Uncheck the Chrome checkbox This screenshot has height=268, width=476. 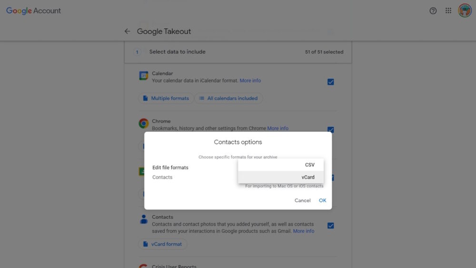[x=331, y=129]
